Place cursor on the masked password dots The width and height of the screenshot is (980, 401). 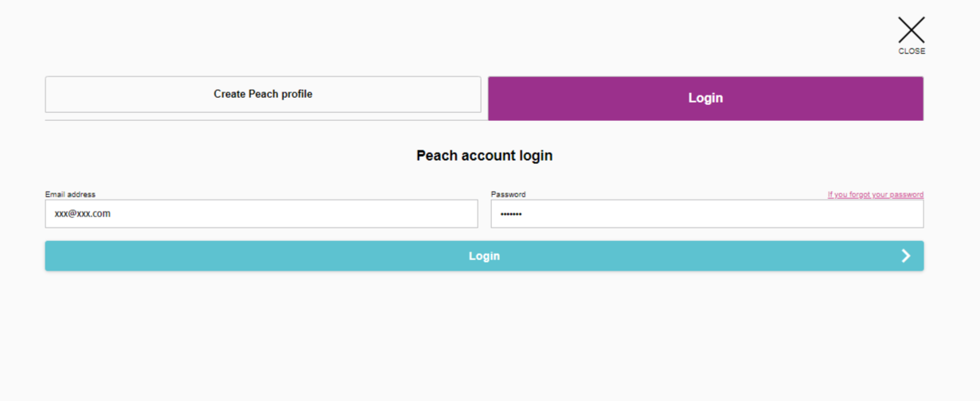coord(511,214)
